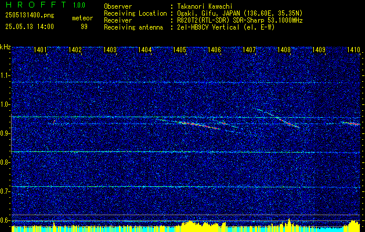Click the 1402 time marker

tap(75, 49)
